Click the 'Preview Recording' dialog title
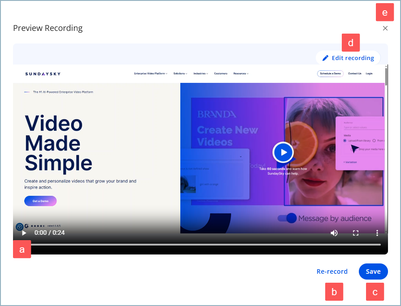 click(48, 28)
